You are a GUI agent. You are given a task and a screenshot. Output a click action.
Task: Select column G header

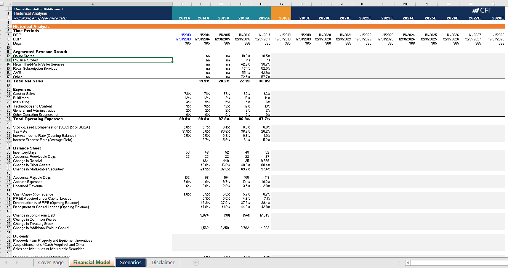281,4
